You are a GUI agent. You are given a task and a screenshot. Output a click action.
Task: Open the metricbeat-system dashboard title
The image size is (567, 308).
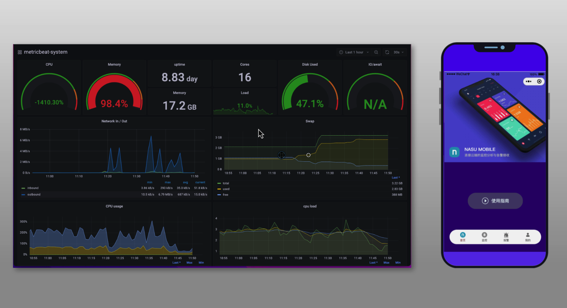(46, 52)
